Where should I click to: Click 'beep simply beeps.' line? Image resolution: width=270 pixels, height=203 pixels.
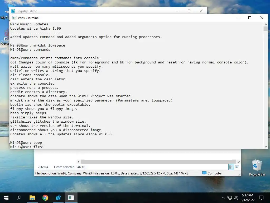[29, 113]
